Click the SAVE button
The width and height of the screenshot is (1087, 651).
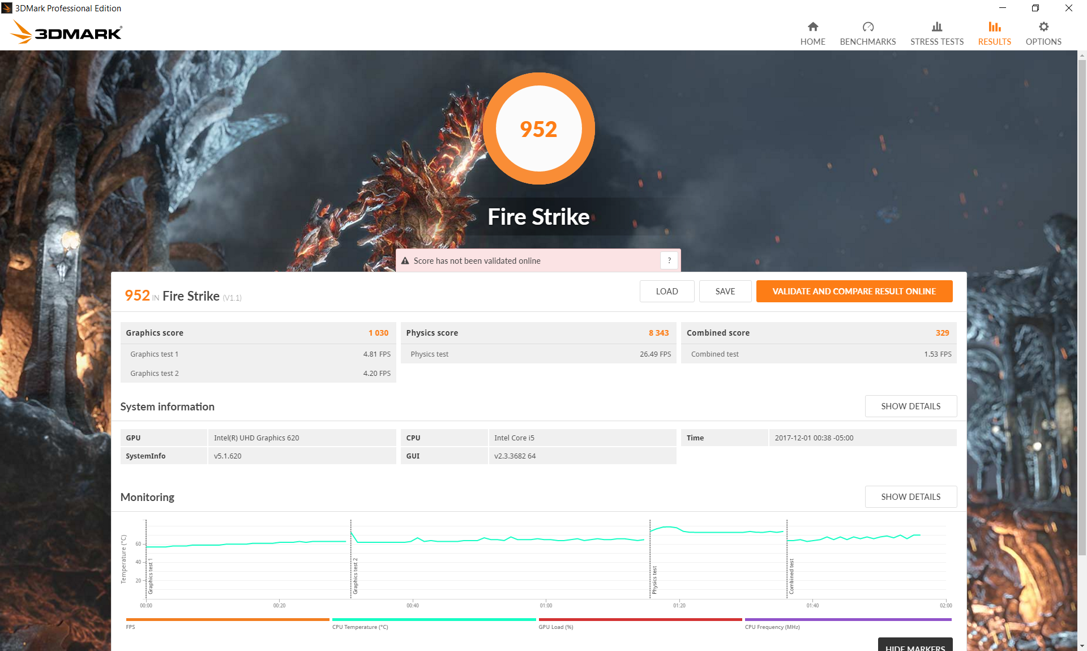(x=725, y=292)
